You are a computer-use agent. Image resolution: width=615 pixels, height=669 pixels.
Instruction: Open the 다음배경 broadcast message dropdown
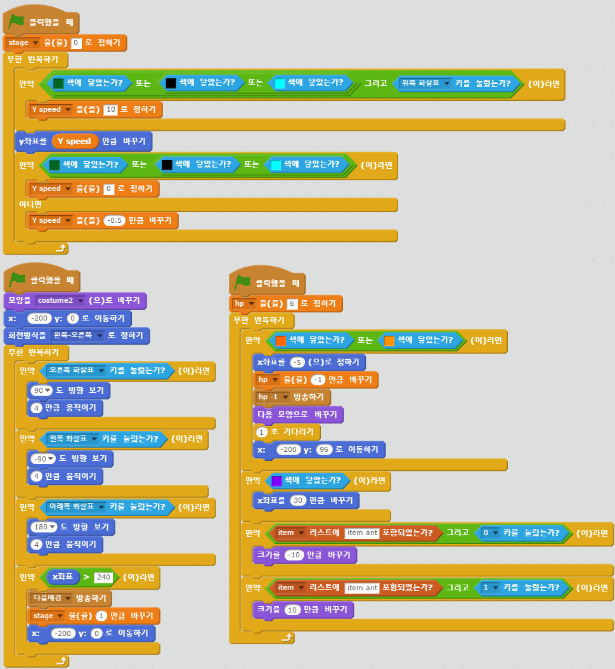[x=68, y=598]
